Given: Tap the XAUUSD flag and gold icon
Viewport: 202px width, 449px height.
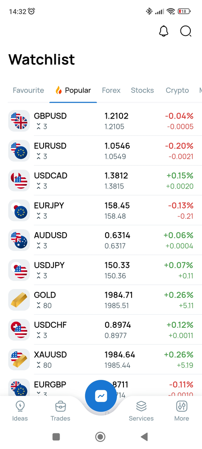Looking at the screenshot, I should [x=19, y=359].
